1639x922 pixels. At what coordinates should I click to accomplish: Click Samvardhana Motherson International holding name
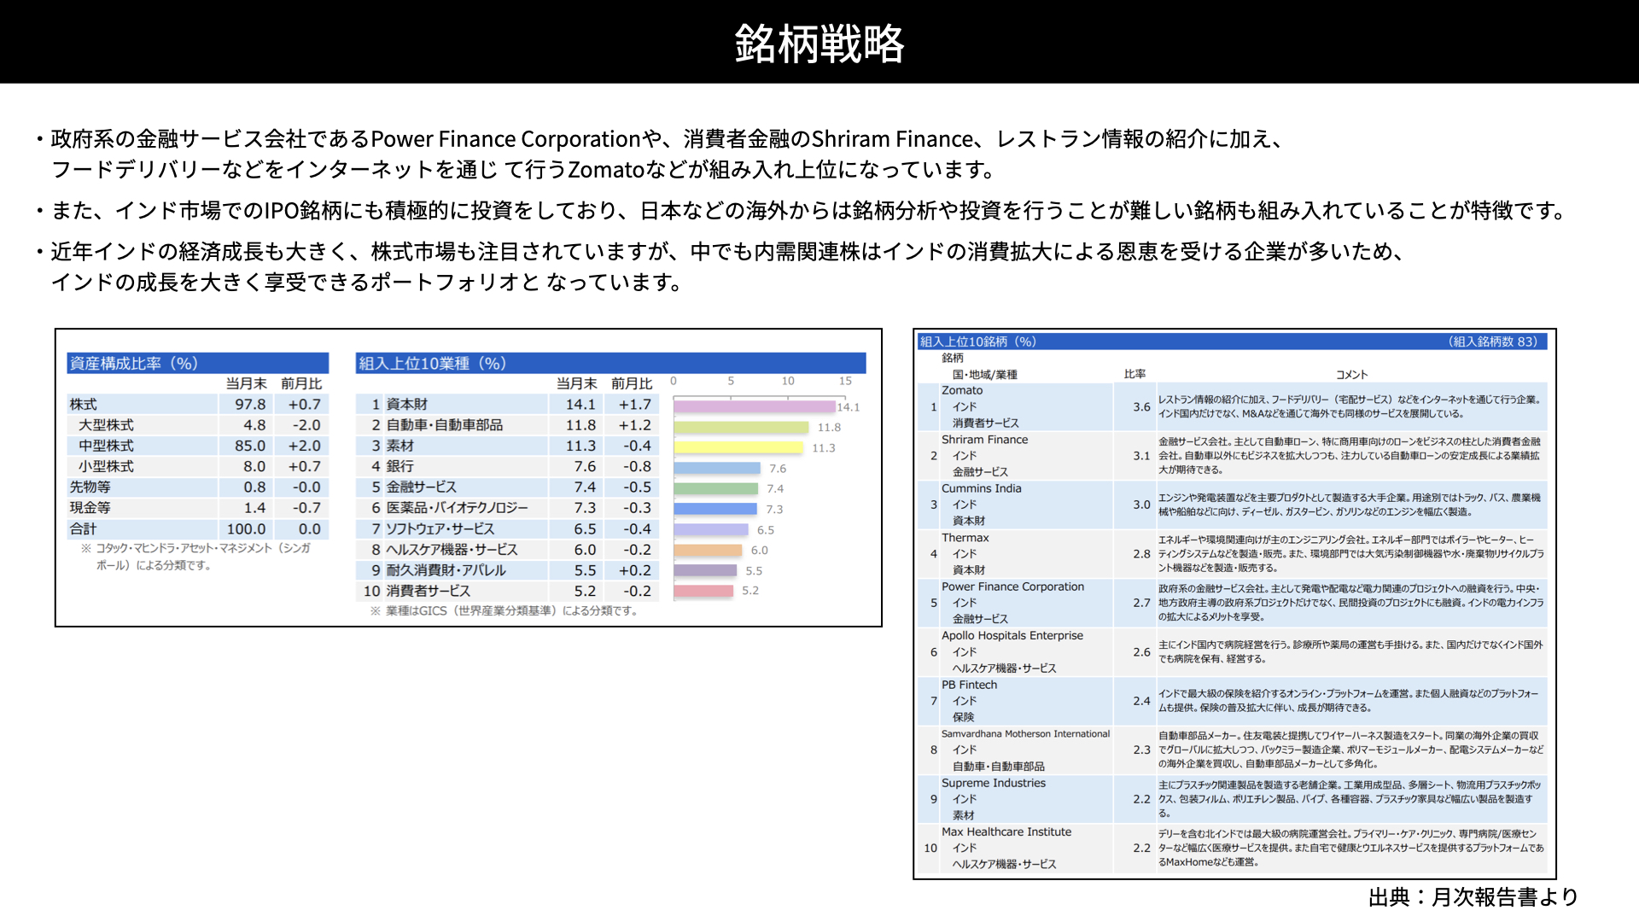[1025, 734]
